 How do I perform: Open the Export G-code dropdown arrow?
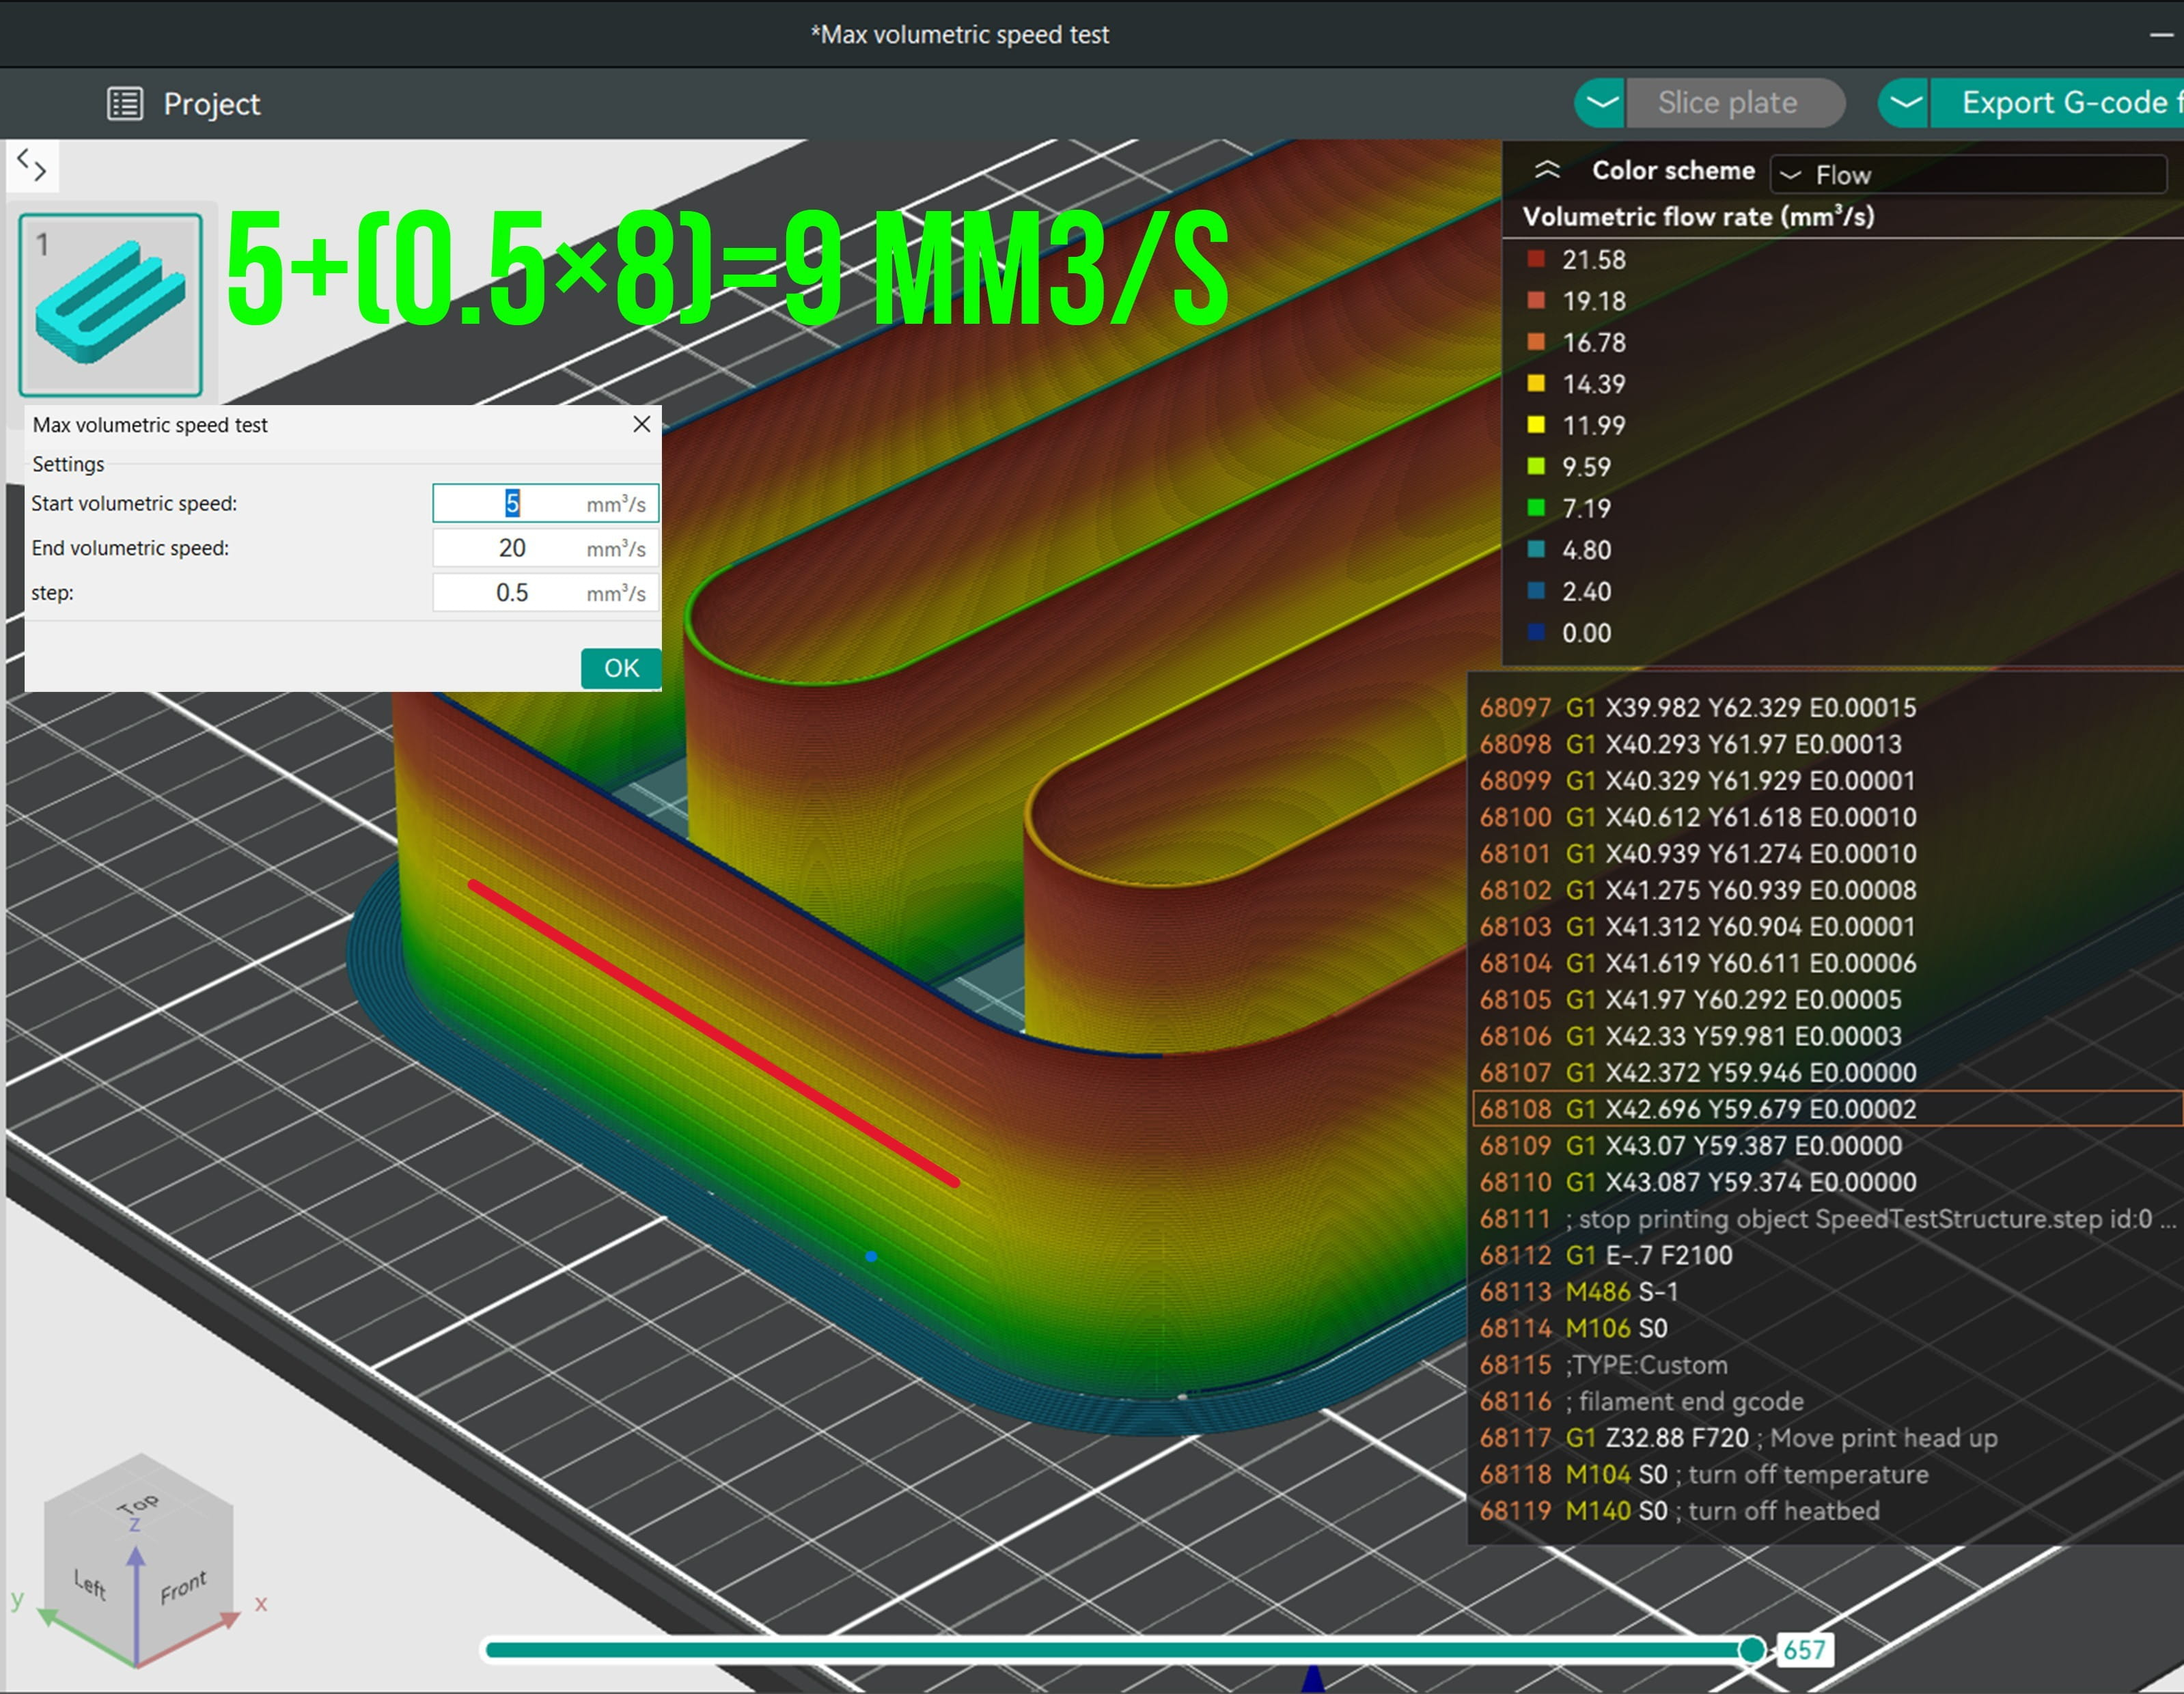pyautogui.click(x=1906, y=103)
